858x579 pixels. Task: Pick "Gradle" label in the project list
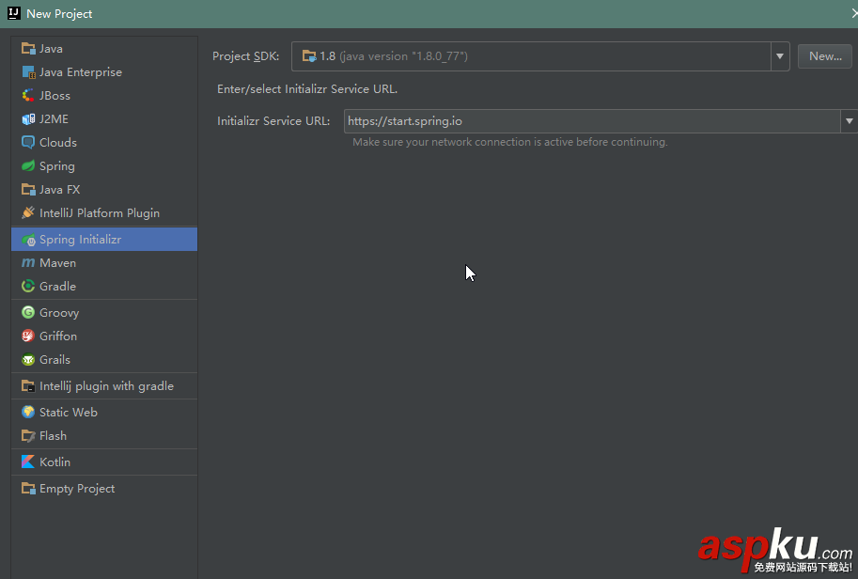57,287
